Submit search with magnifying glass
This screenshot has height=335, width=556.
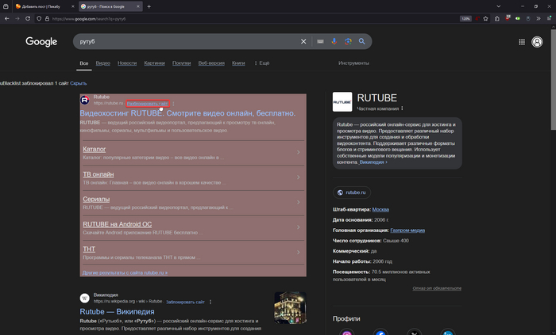click(x=361, y=41)
